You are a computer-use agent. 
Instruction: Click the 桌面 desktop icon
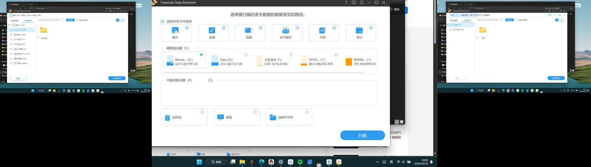click(220, 117)
